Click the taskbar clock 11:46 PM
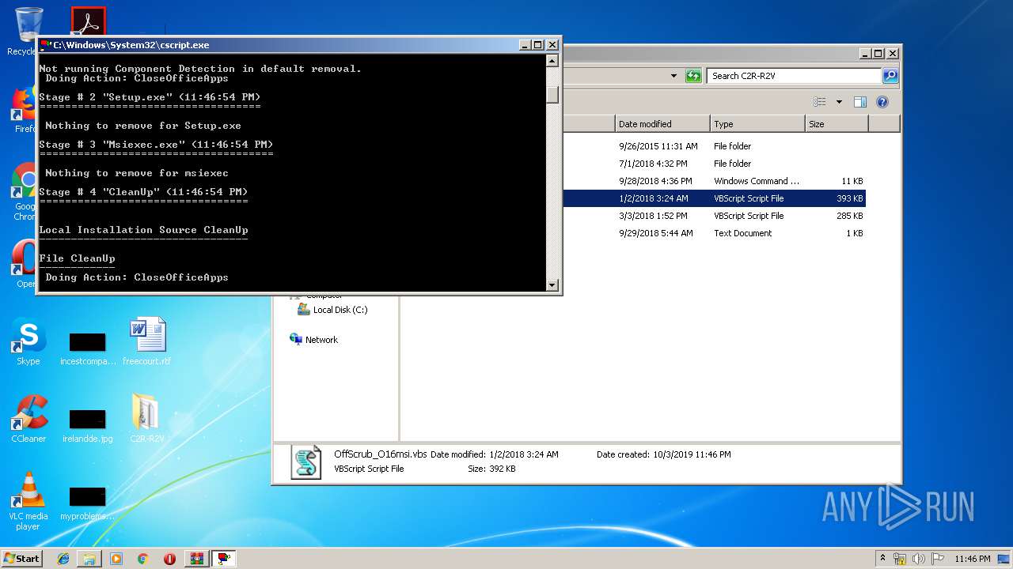This screenshot has height=569, width=1013. [x=972, y=559]
